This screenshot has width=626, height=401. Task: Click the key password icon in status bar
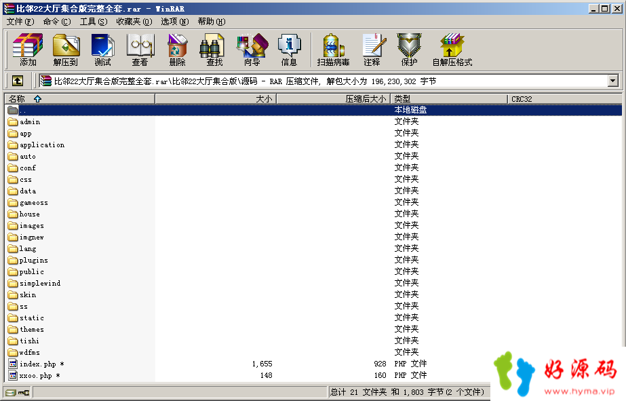24,393
